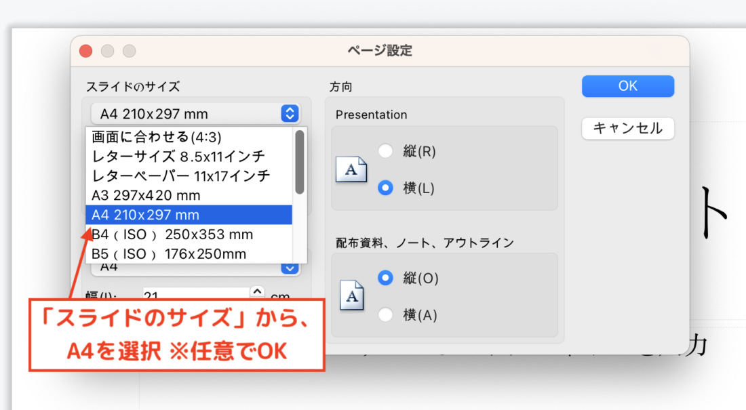The height and width of the screenshot is (410, 746).
Task: Click the OK button
Action: [627, 86]
